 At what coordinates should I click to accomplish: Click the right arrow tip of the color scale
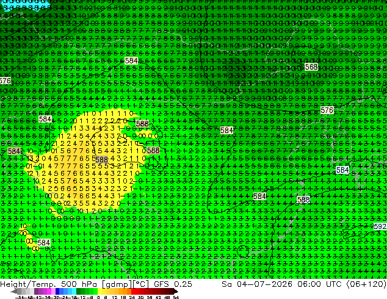pyautogui.click(x=177, y=292)
